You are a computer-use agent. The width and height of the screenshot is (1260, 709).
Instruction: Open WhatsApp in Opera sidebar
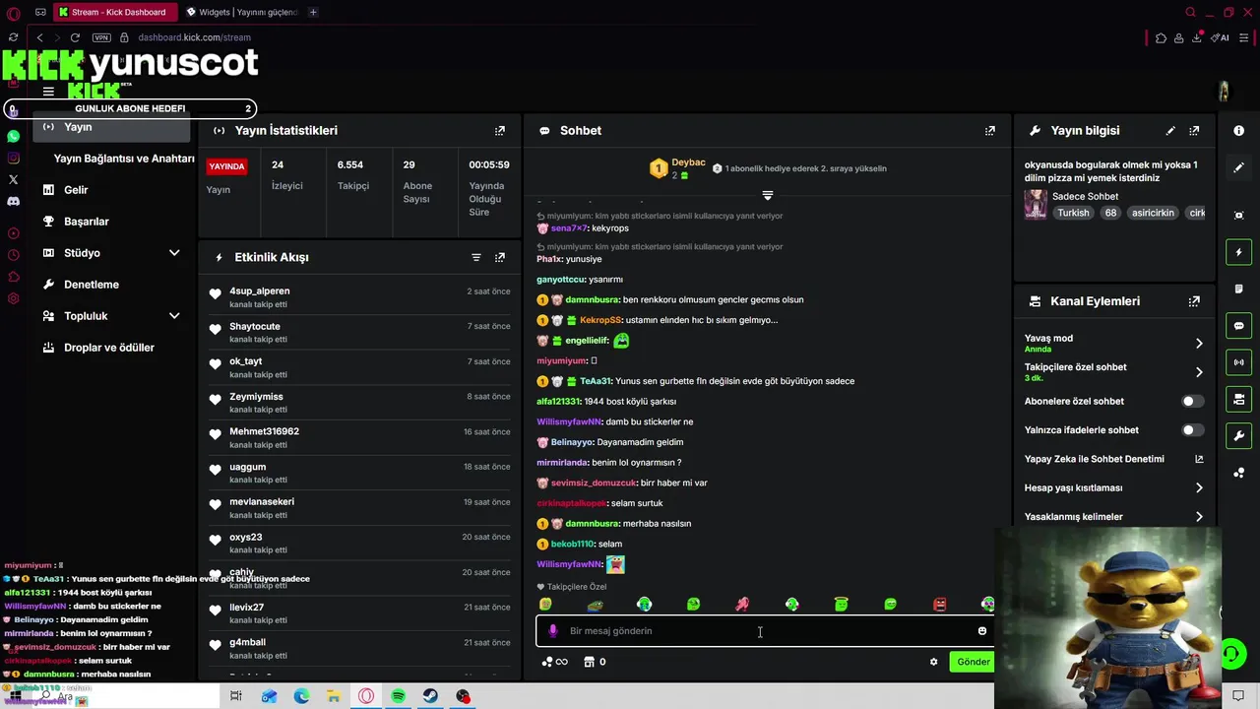click(13, 136)
